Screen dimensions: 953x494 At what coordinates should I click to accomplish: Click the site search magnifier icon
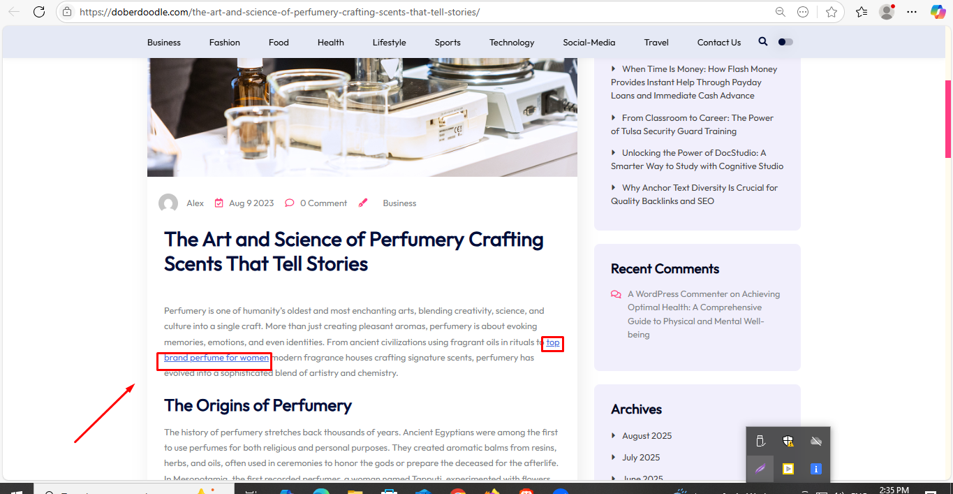(762, 42)
